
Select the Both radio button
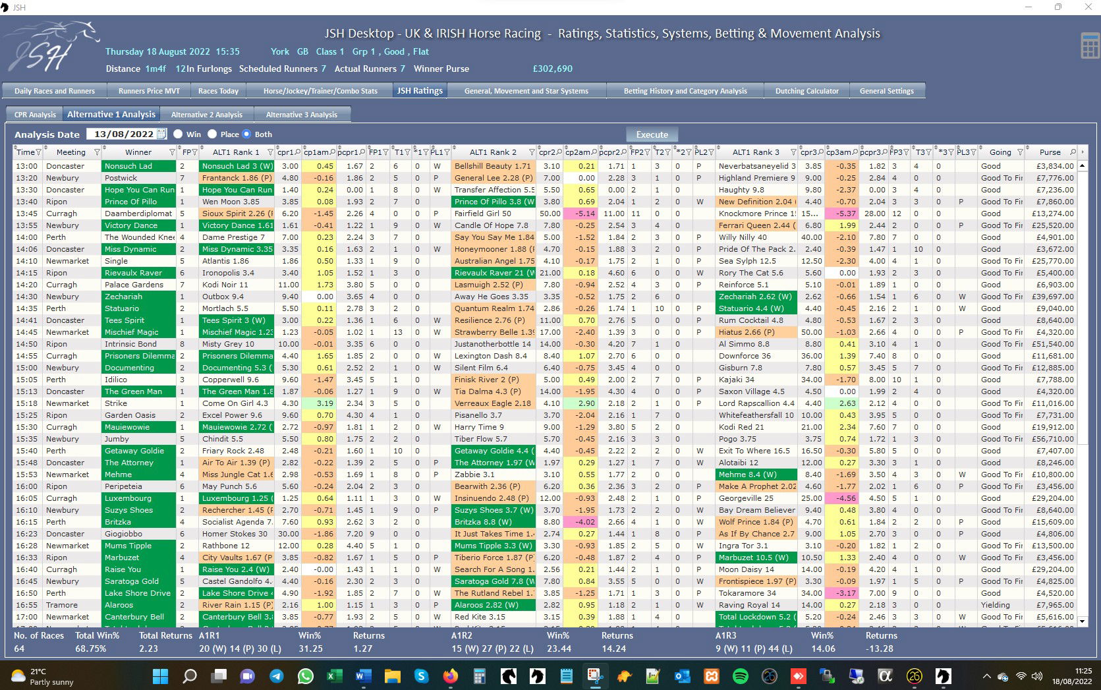click(246, 134)
